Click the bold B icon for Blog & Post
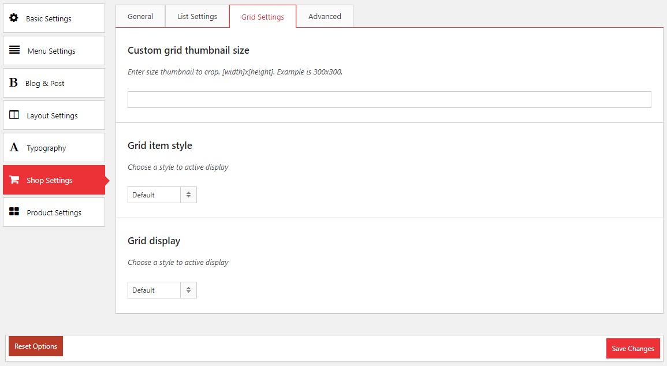The image size is (667, 366). click(13, 83)
